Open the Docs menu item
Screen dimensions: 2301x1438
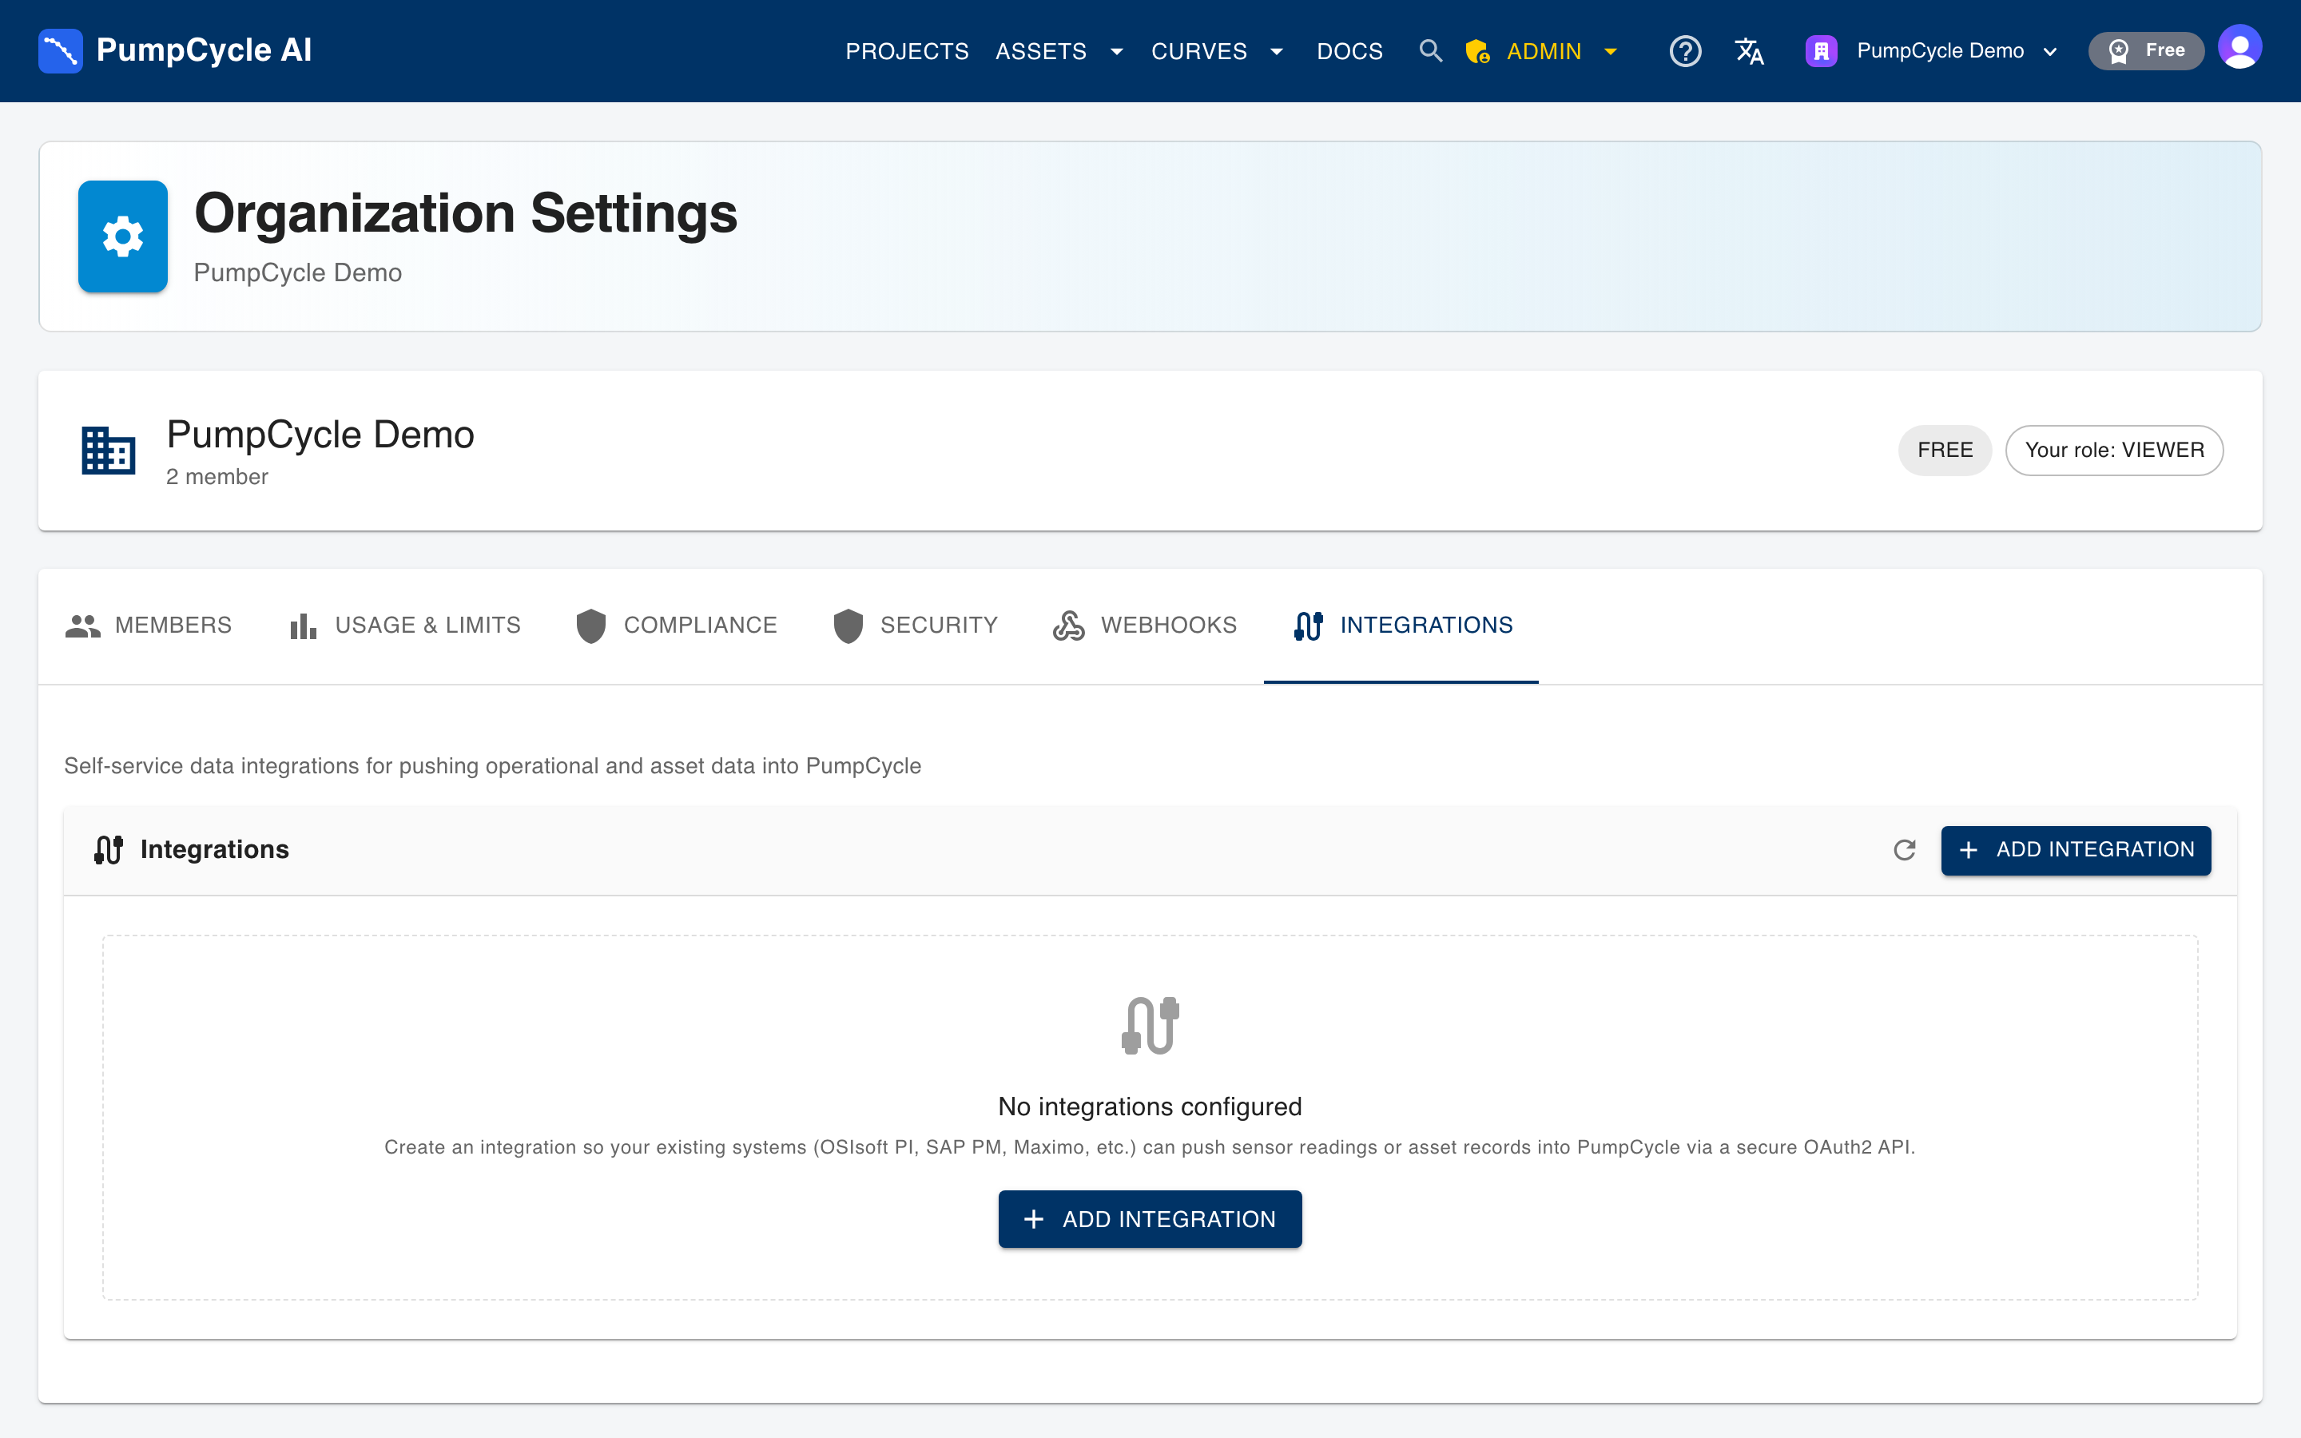[1349, 51]
